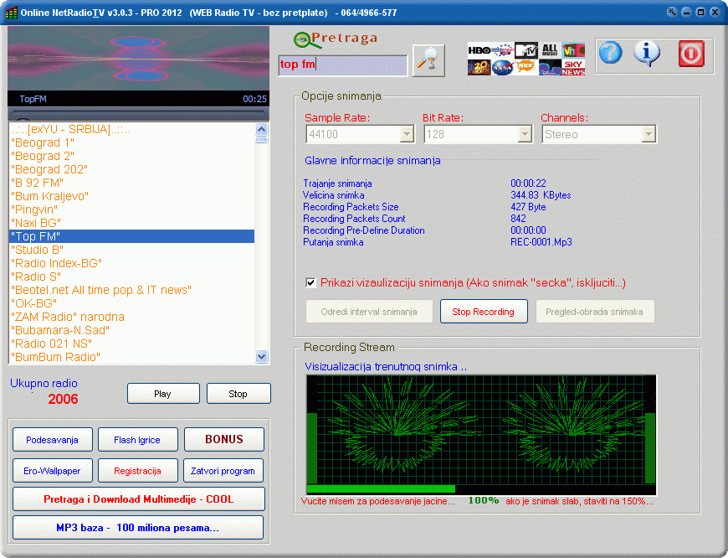Click the TV channel logos banner
Viewport: 728px width, 558px height.
pos(526,59)
